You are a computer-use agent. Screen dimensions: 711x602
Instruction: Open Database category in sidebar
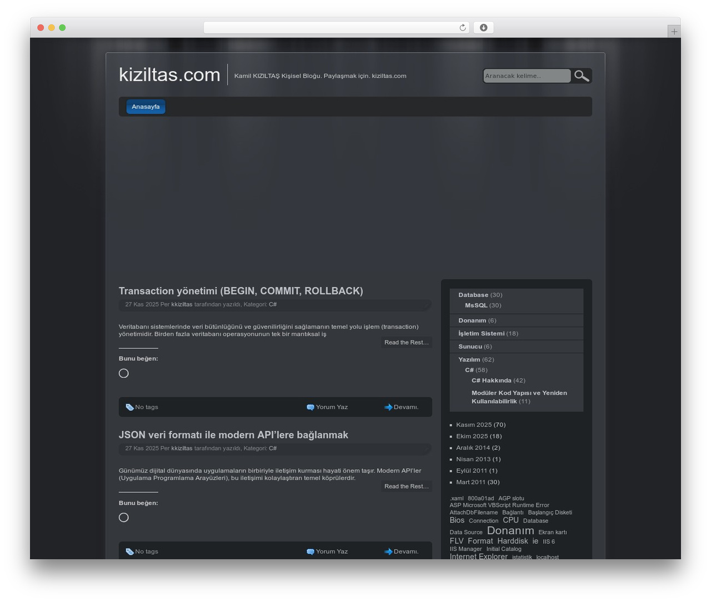[x=473, y=295]
